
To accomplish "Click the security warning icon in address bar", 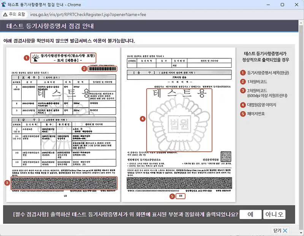I will point(5,14).
